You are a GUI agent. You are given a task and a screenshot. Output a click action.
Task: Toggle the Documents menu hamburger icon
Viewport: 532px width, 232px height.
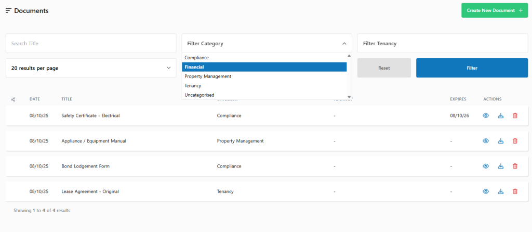point(8,11)
